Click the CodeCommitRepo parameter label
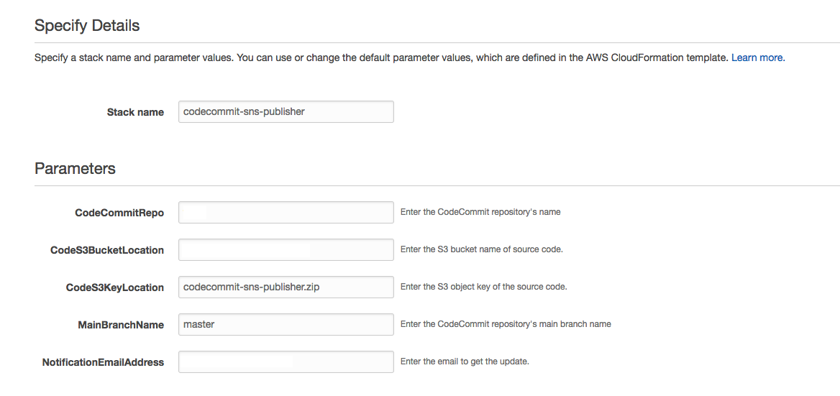 click(119, 213)
